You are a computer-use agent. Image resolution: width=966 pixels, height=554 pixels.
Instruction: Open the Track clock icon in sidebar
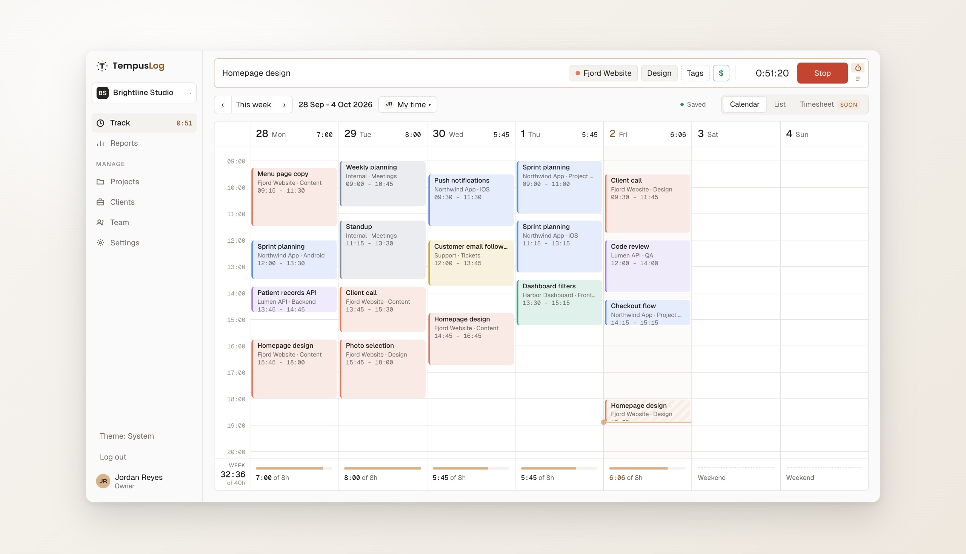[100, 123]
